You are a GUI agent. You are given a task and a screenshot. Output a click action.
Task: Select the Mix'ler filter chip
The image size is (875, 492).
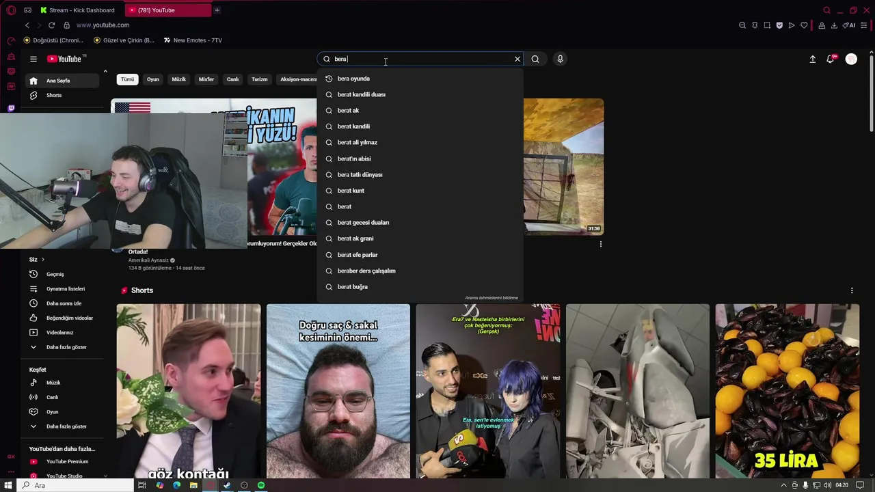[x=206, y=79]
